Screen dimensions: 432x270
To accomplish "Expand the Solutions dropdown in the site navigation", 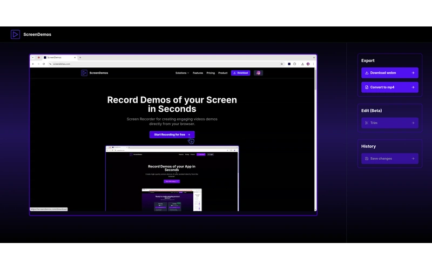I will coord(182,73).
